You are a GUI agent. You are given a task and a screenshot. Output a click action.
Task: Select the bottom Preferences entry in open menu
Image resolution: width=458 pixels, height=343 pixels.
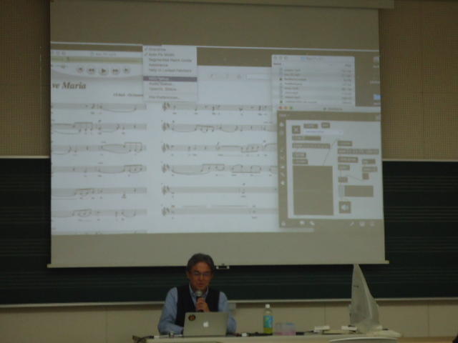point(170,97)
